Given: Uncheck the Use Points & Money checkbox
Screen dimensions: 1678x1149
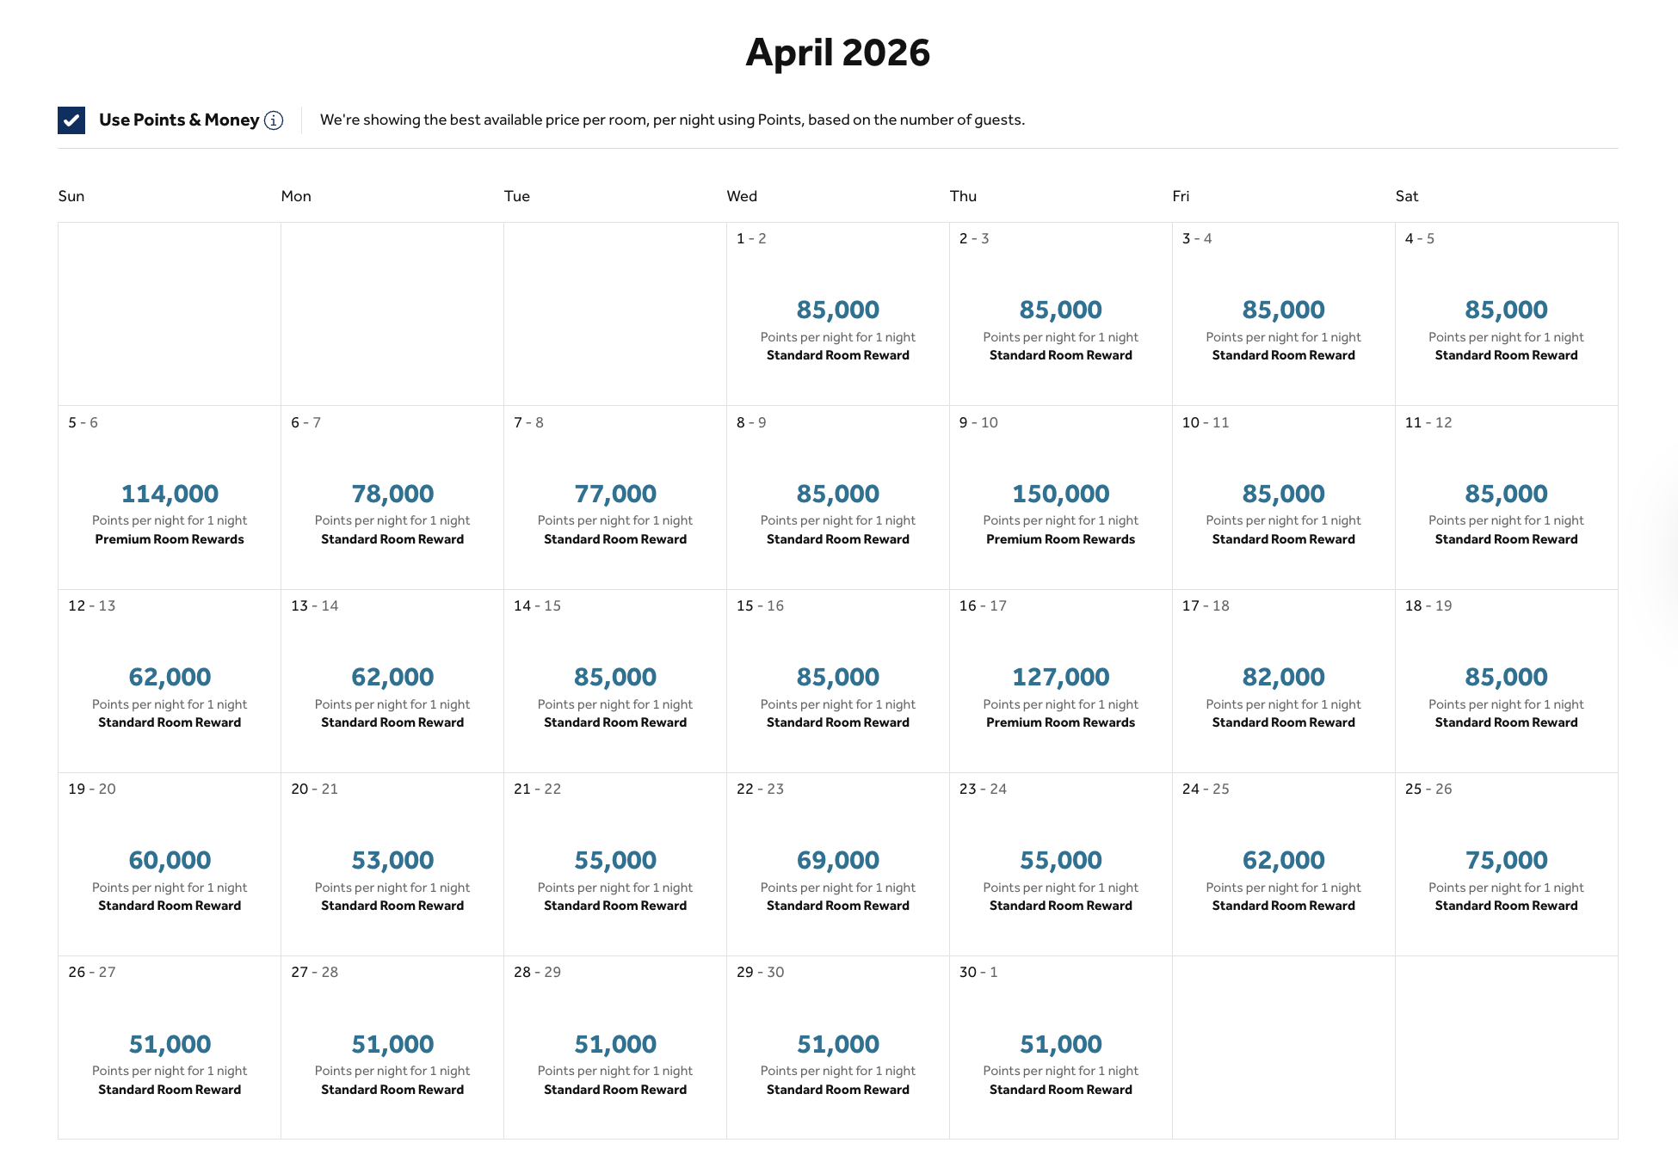Looking at the screenshot, I should pos(71,120).
